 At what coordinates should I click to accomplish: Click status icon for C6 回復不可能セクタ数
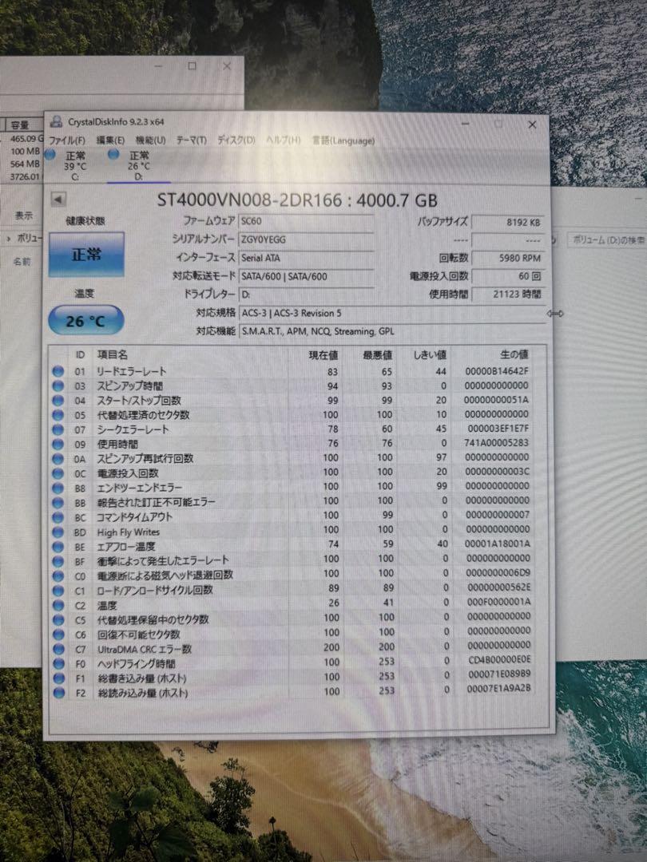[58, 635]
